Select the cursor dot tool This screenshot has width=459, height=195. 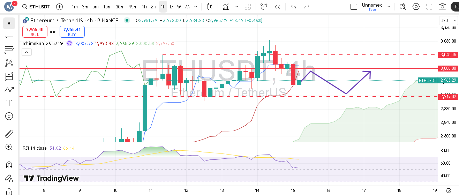[x=9, y=23]
